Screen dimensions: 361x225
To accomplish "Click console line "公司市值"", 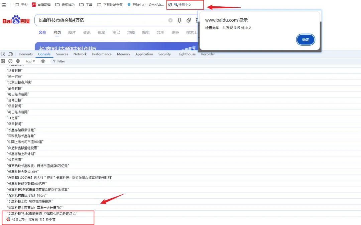I will click(x=15, y=160).
